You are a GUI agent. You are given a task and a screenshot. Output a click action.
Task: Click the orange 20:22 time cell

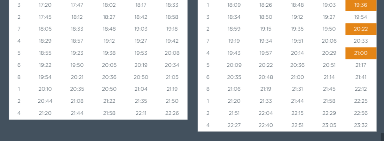tap(361, 29)
